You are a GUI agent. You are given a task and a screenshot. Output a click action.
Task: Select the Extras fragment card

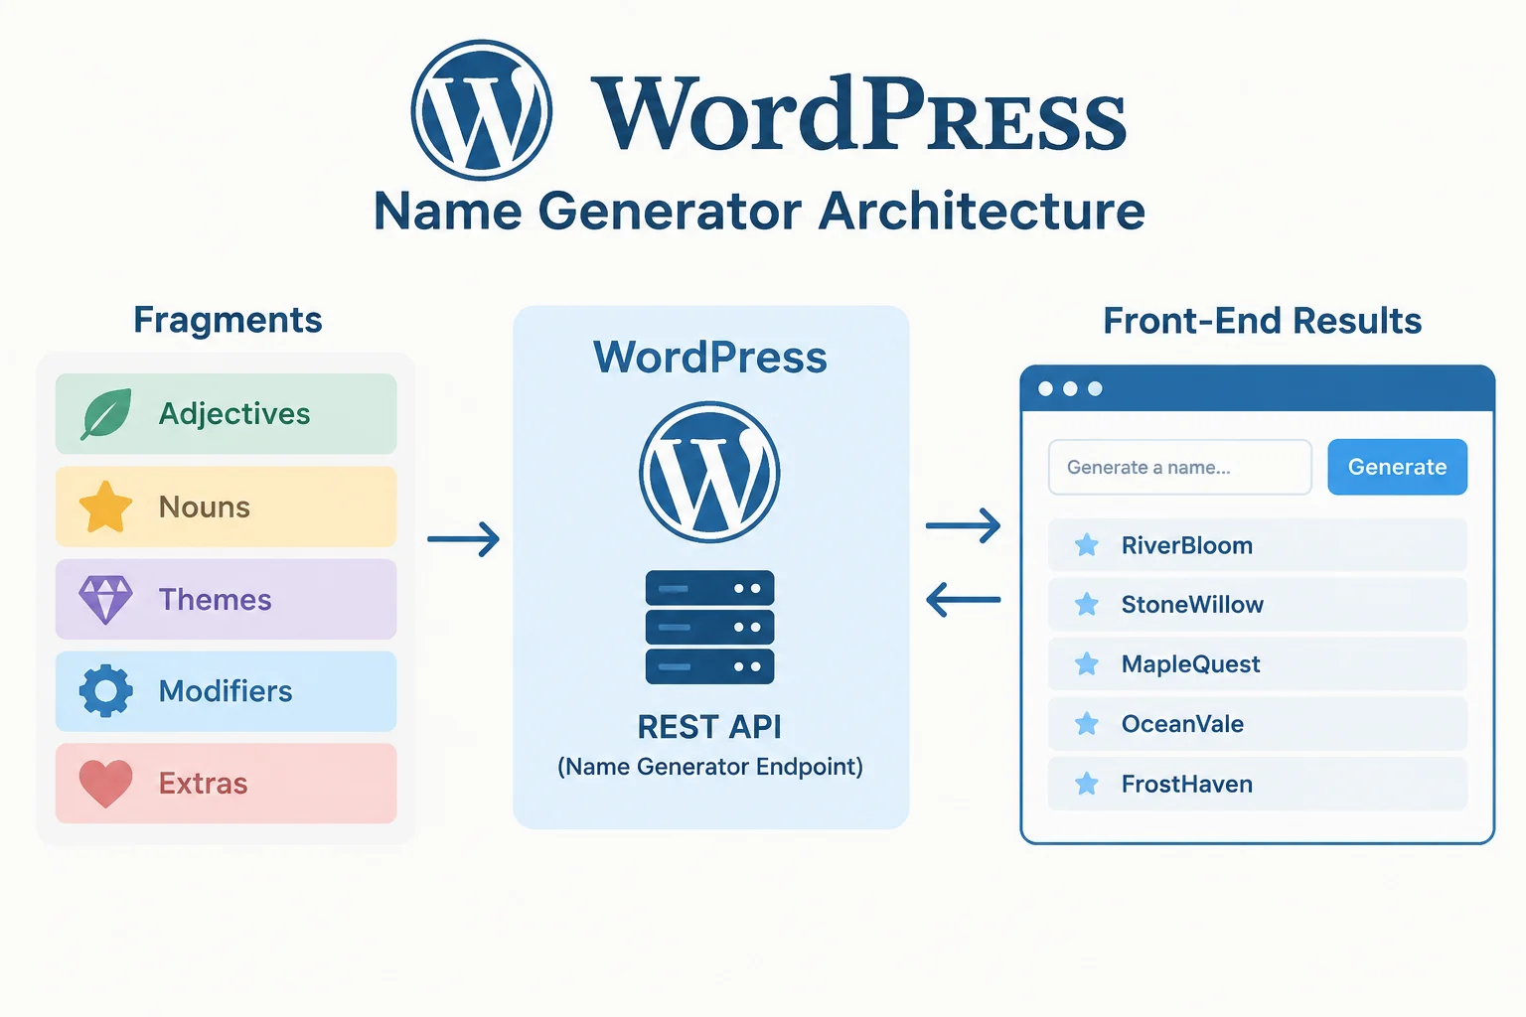tap(227, 784)
